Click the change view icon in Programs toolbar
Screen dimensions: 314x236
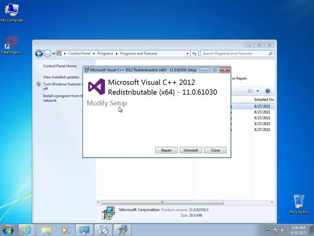250,91
